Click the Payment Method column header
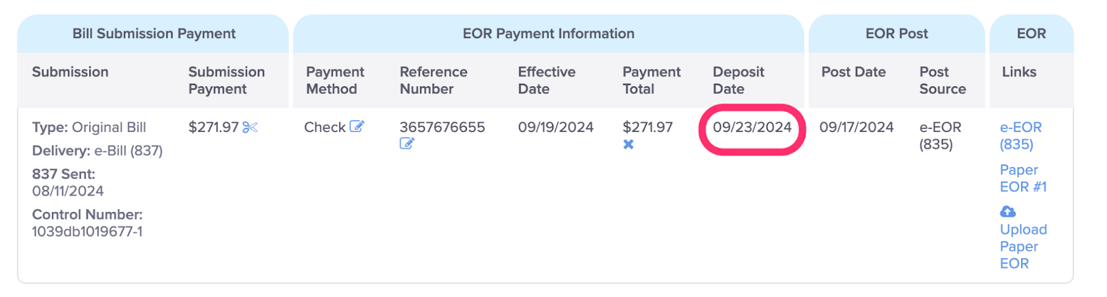Screen dimensions: 1107x297 (x=335, y=80)
